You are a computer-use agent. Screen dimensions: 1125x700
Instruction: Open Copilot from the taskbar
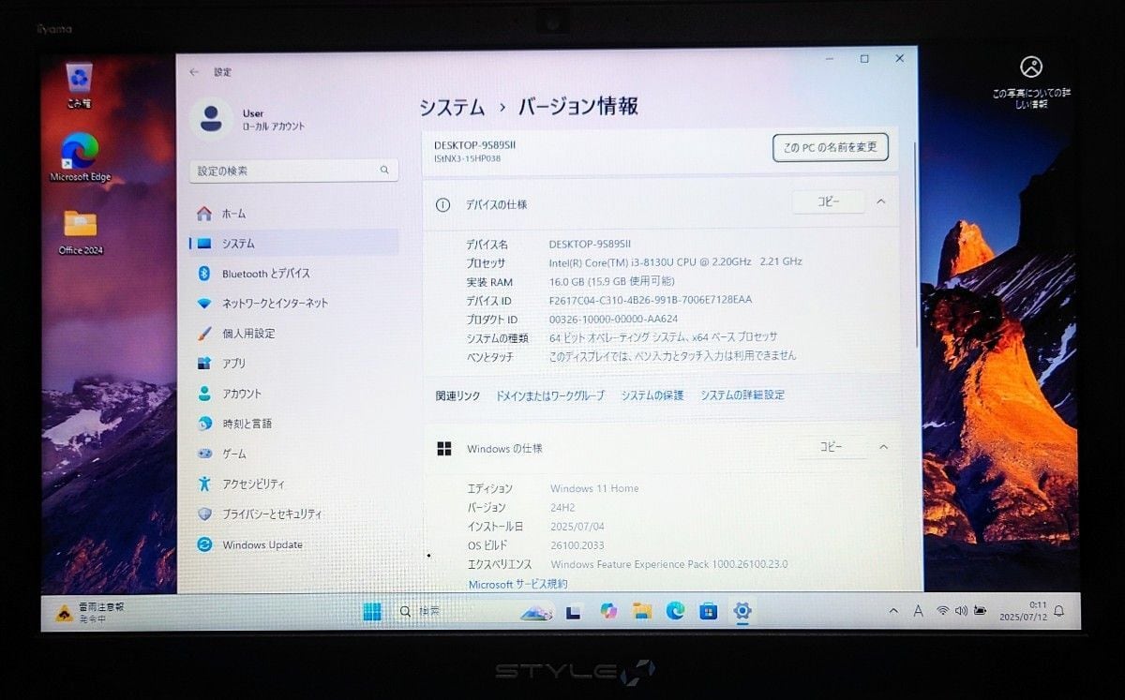pos(608,611)
